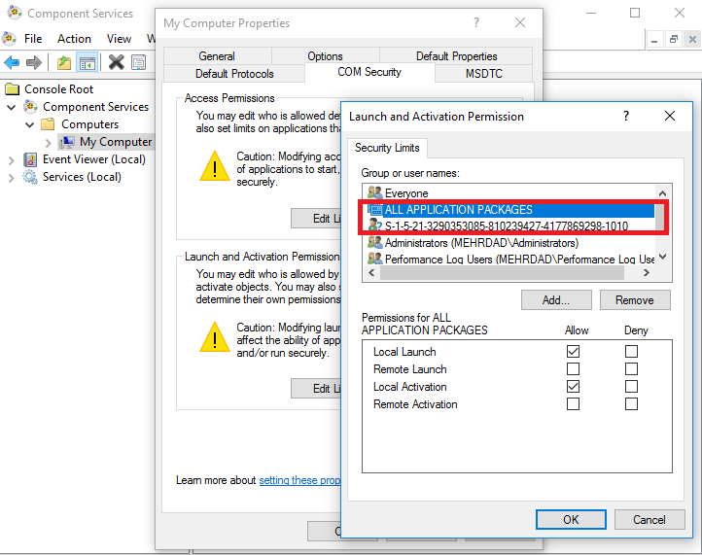Click the Forward arrow toolbar icon

[34, 62]
